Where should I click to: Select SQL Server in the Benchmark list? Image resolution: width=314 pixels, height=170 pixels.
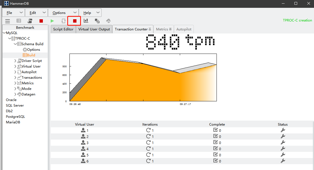click(x=15, y=105)
